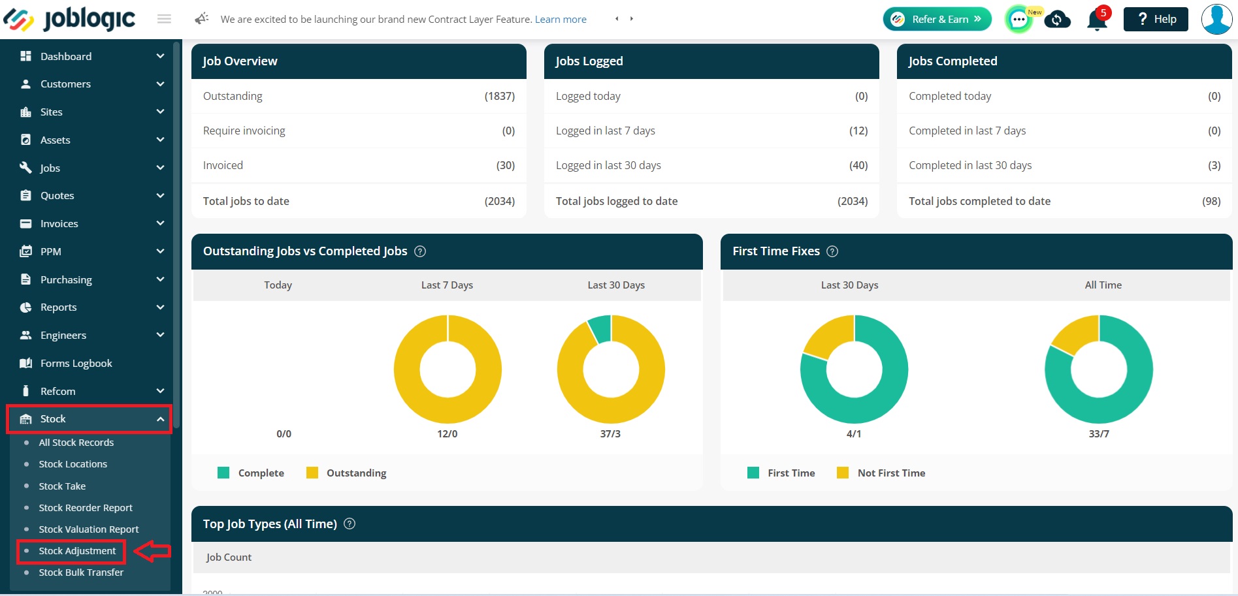Open Stock Reorder Report
The image size is (1238, 596).
click(x=86, y=508)
